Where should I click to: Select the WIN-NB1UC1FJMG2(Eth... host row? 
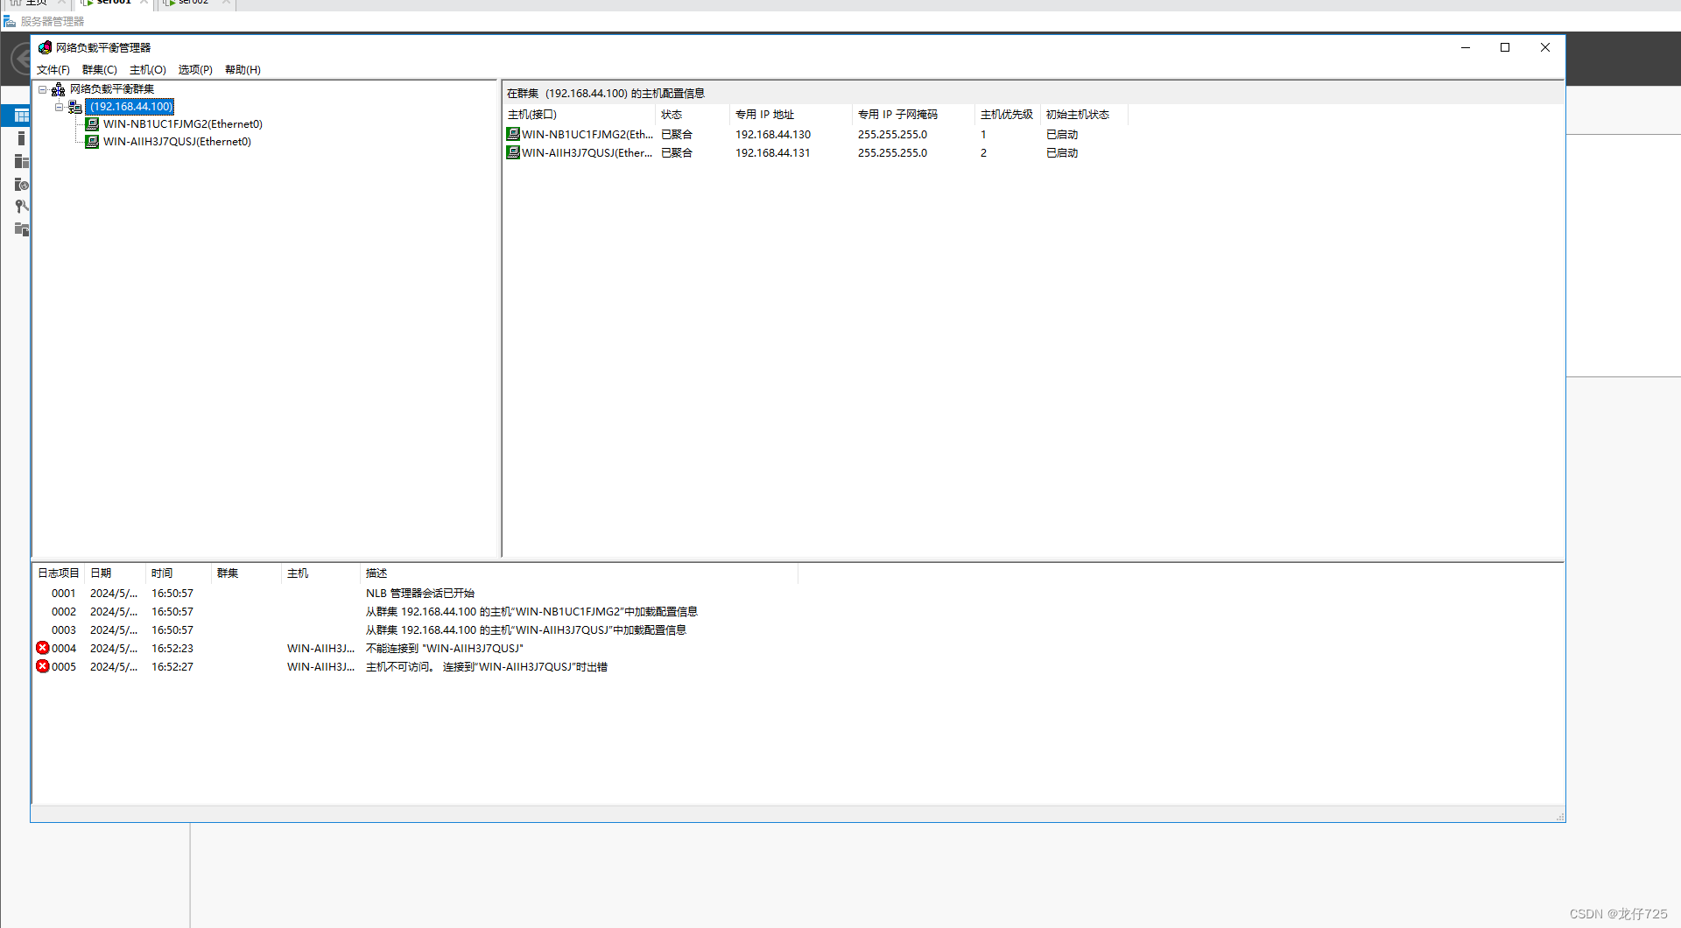click(x=587, y=135)
